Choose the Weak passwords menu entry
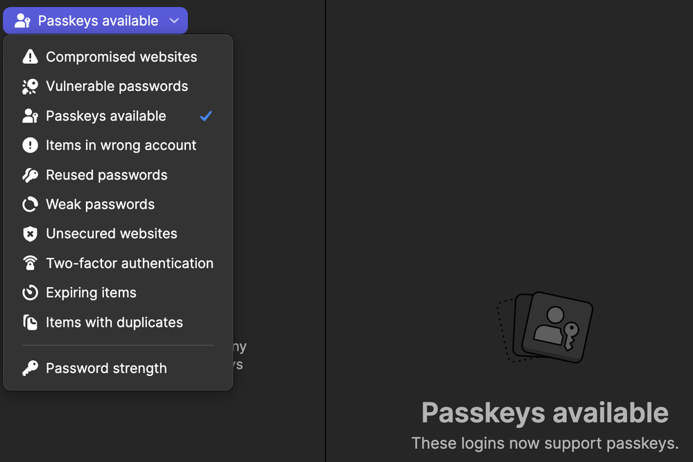693x462 pixels. [100, 205]
